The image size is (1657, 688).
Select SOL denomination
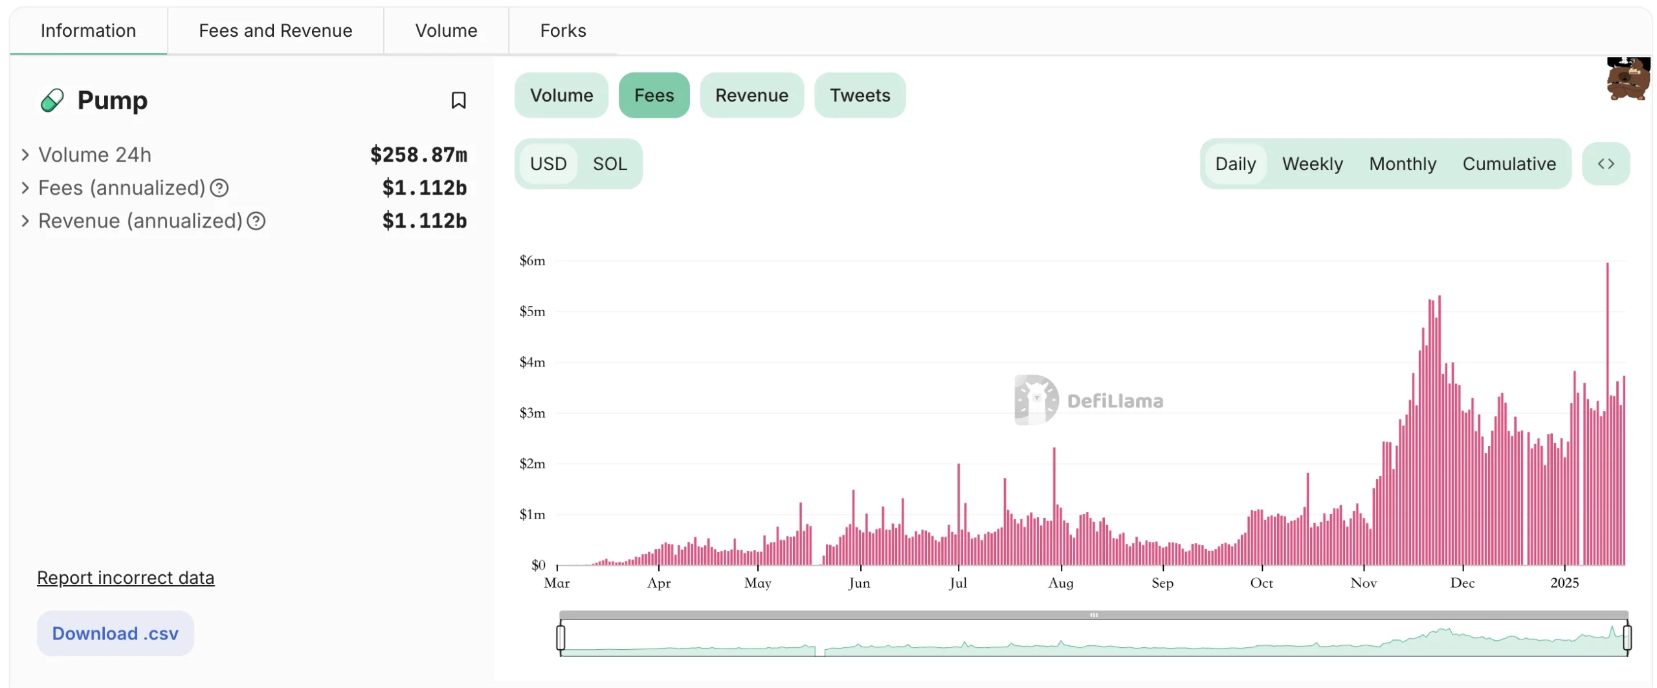(610, 164)
